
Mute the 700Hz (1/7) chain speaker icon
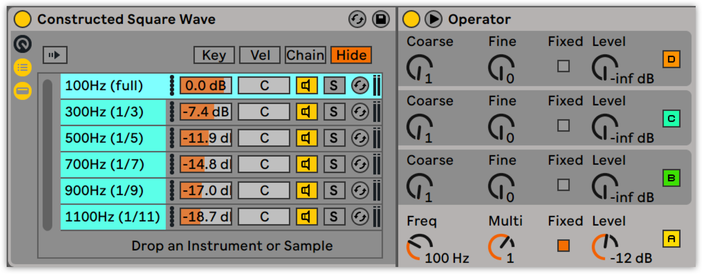(306, 164)
